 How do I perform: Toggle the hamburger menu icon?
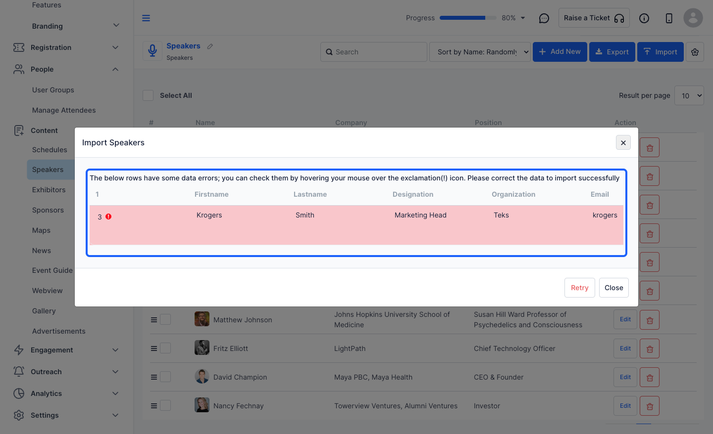(146, 18)
